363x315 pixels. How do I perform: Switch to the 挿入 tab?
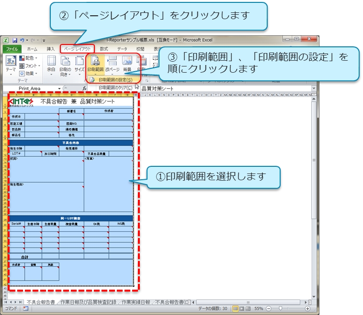50,49
